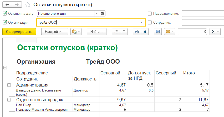Screen dimensions: 224x117
Task: Send report by email envelope icon
Action: coord(169,32)
